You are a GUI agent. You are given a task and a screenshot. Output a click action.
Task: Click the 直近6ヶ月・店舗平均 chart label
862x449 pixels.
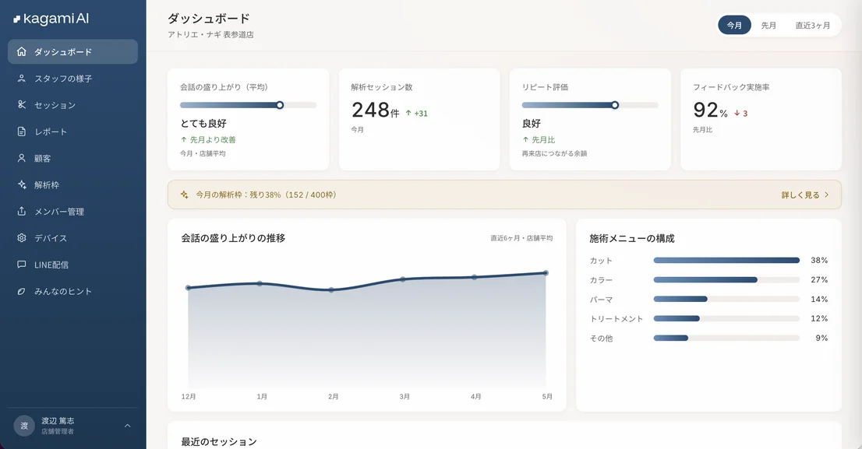click(x=521, y=238)
